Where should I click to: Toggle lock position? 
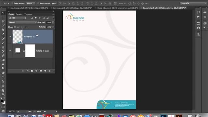point(22,27)
